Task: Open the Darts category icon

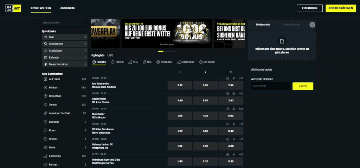Action: point(45,147)
